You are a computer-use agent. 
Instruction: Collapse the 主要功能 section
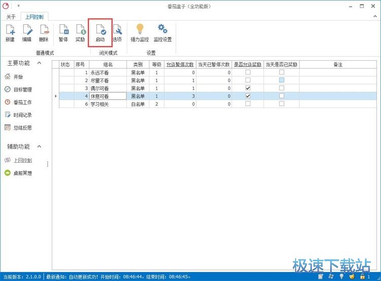39,63
